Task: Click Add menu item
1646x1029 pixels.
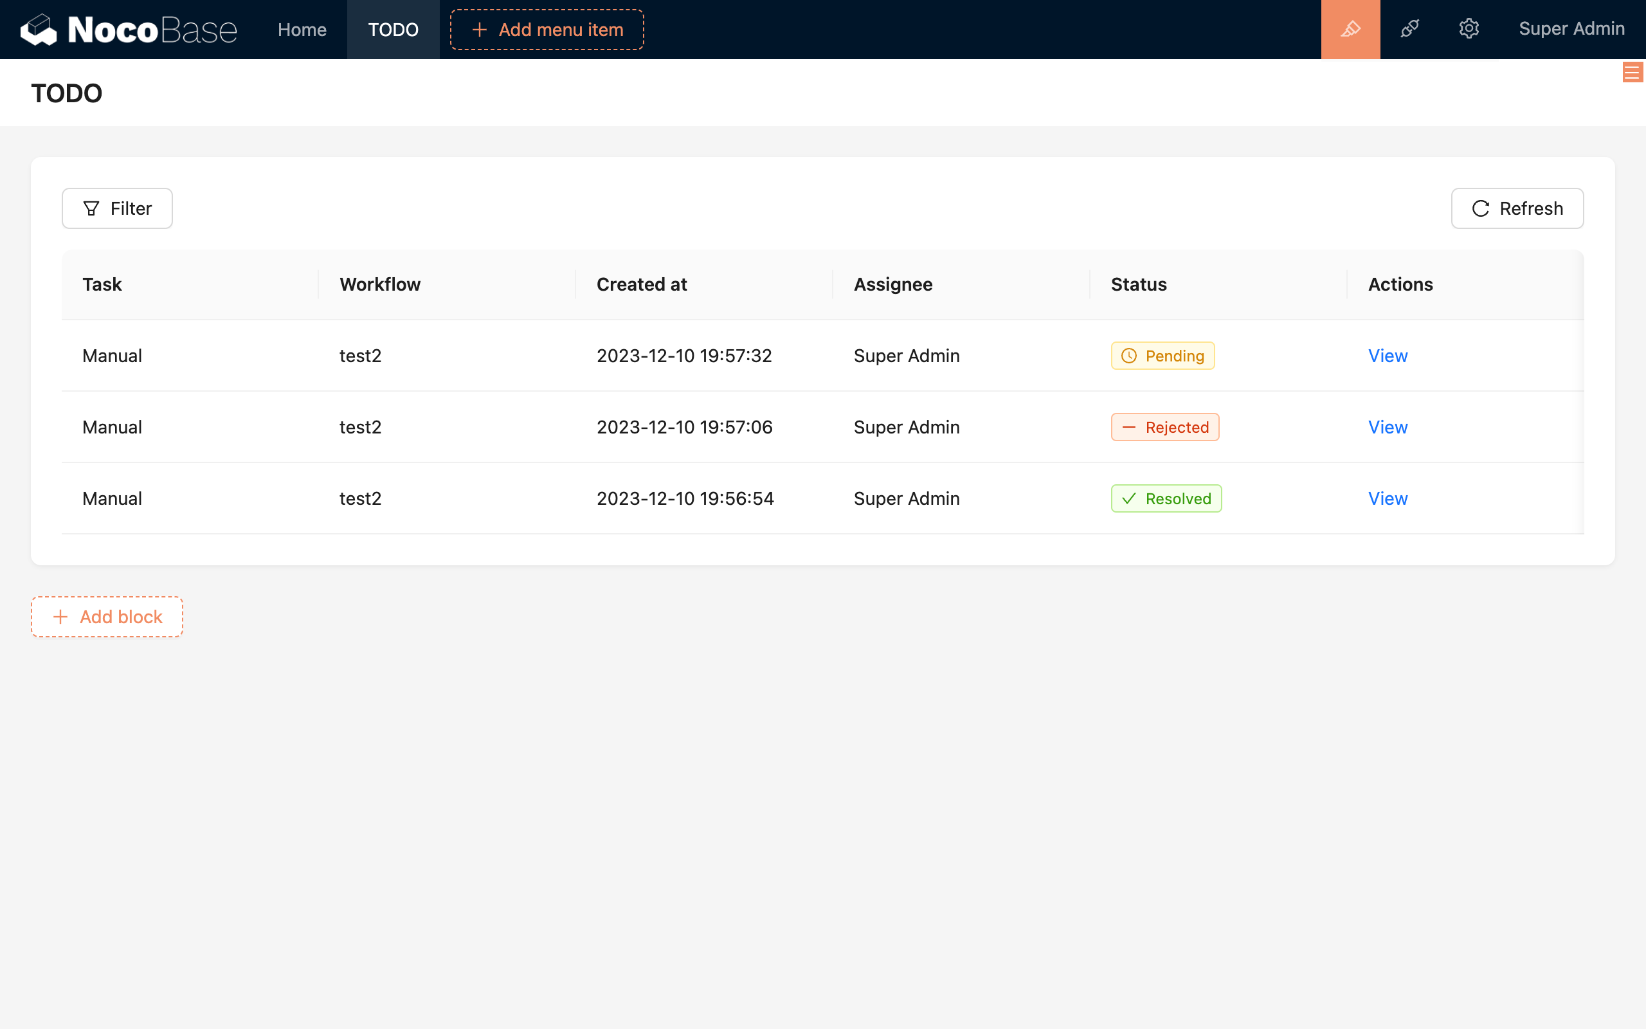Action: [x=545, y=30]
